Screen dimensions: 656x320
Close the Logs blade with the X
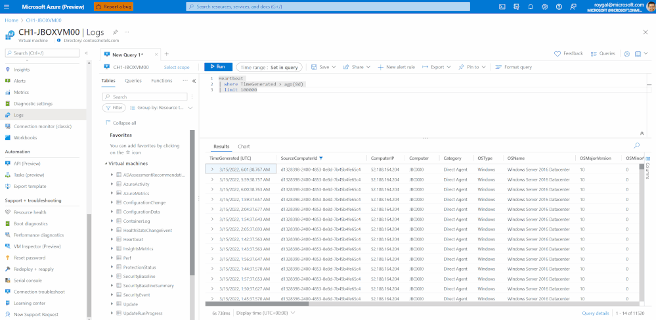tap(645, 32)
